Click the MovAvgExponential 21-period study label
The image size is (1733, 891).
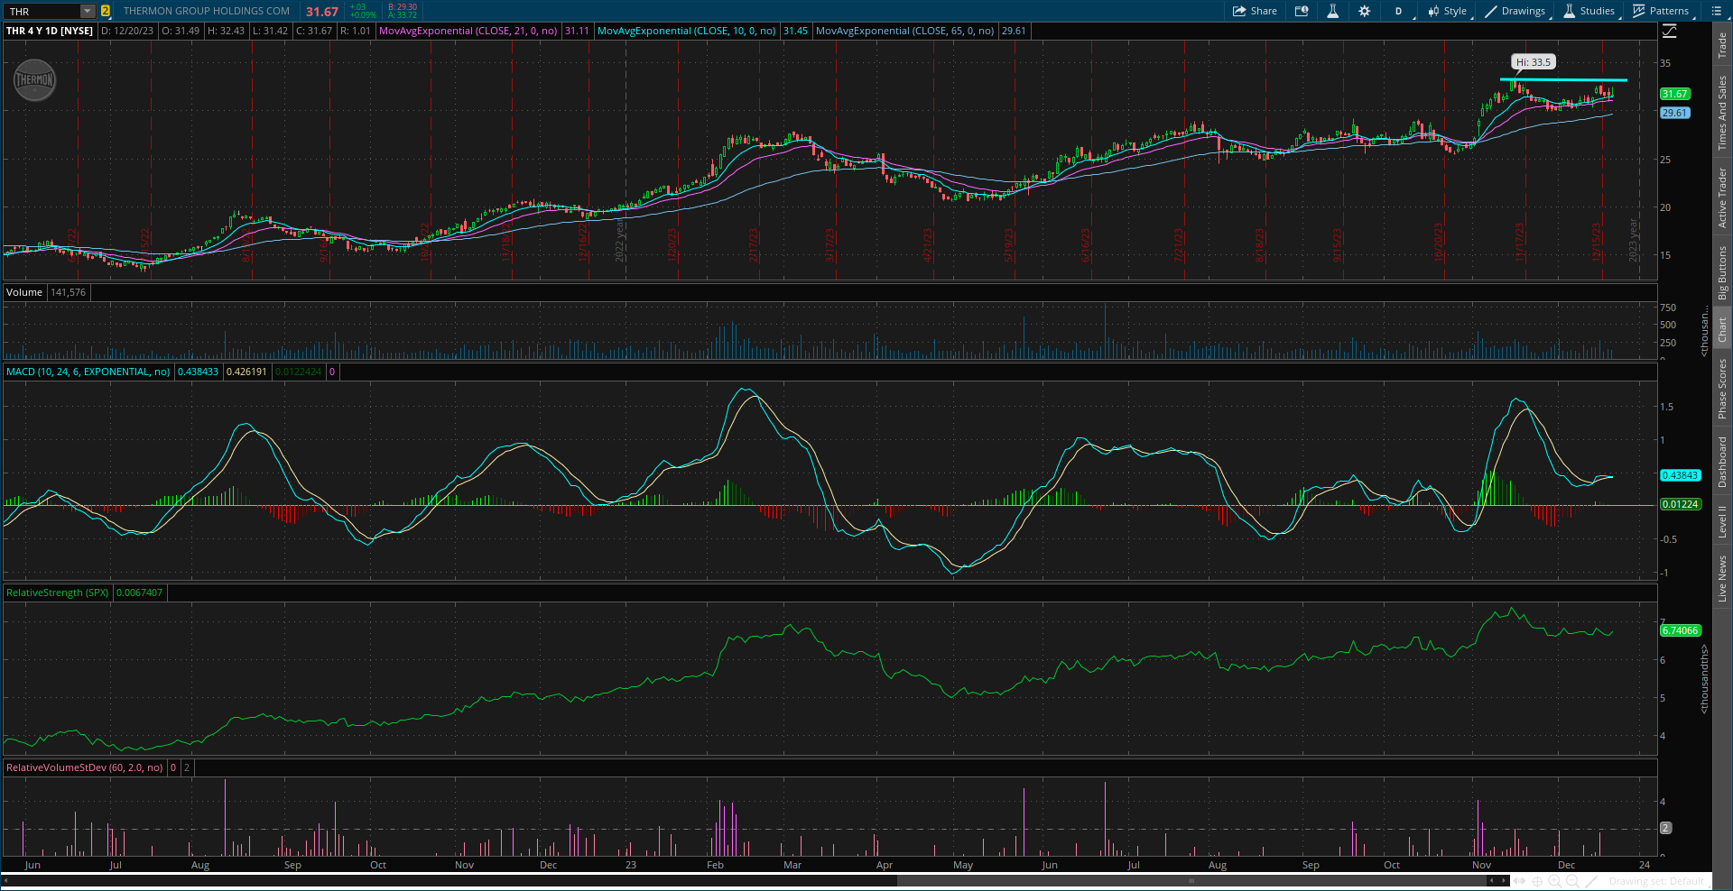coord(468,31)
